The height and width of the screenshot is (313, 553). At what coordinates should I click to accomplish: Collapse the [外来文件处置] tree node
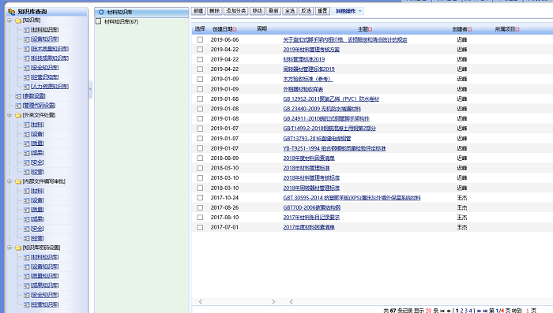pos(9,115)
